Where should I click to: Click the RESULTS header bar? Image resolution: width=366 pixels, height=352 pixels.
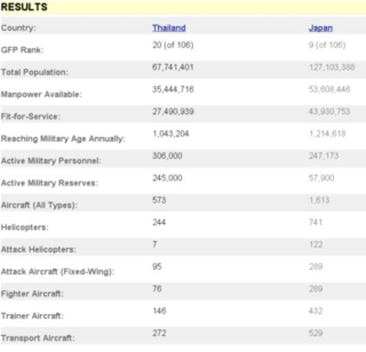click(x=183, y=7)
